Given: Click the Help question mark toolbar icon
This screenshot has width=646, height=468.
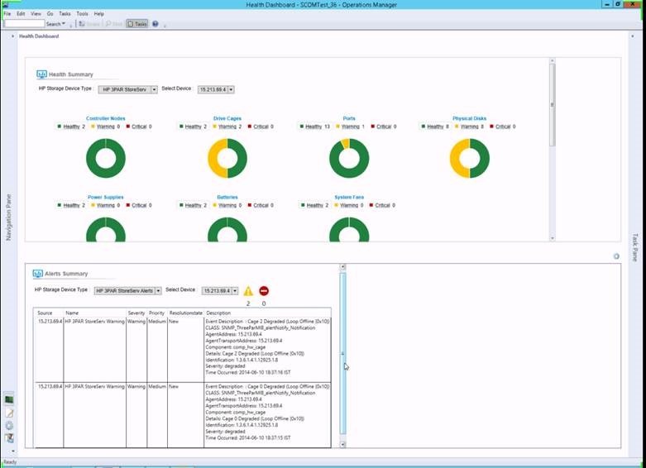Looking at the screenshot, I should [156, 24].
